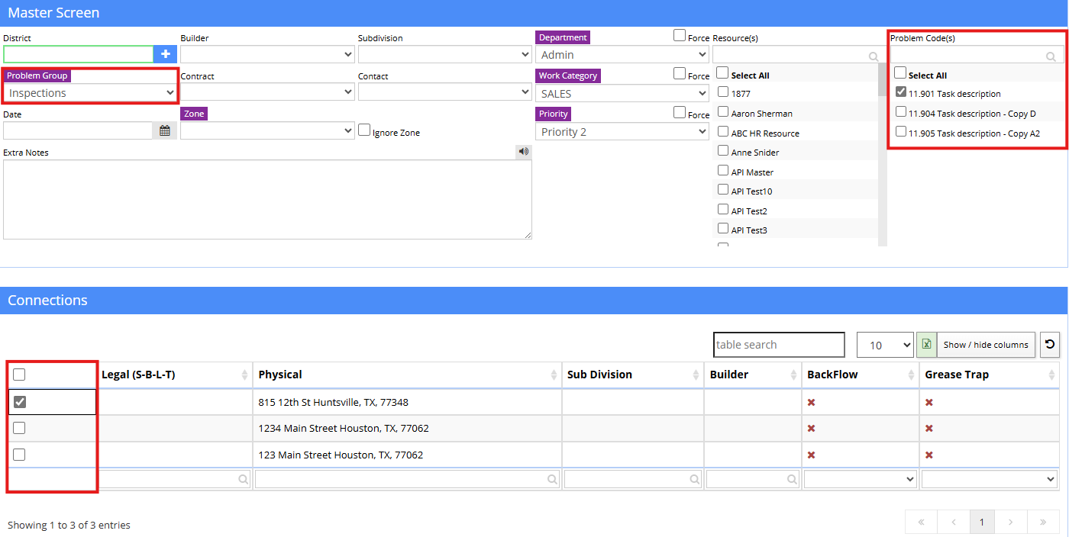The width and height of the screenshot is (1069, 537).
Task: Click the Physical column filter search field
Action: coord(407,479)
